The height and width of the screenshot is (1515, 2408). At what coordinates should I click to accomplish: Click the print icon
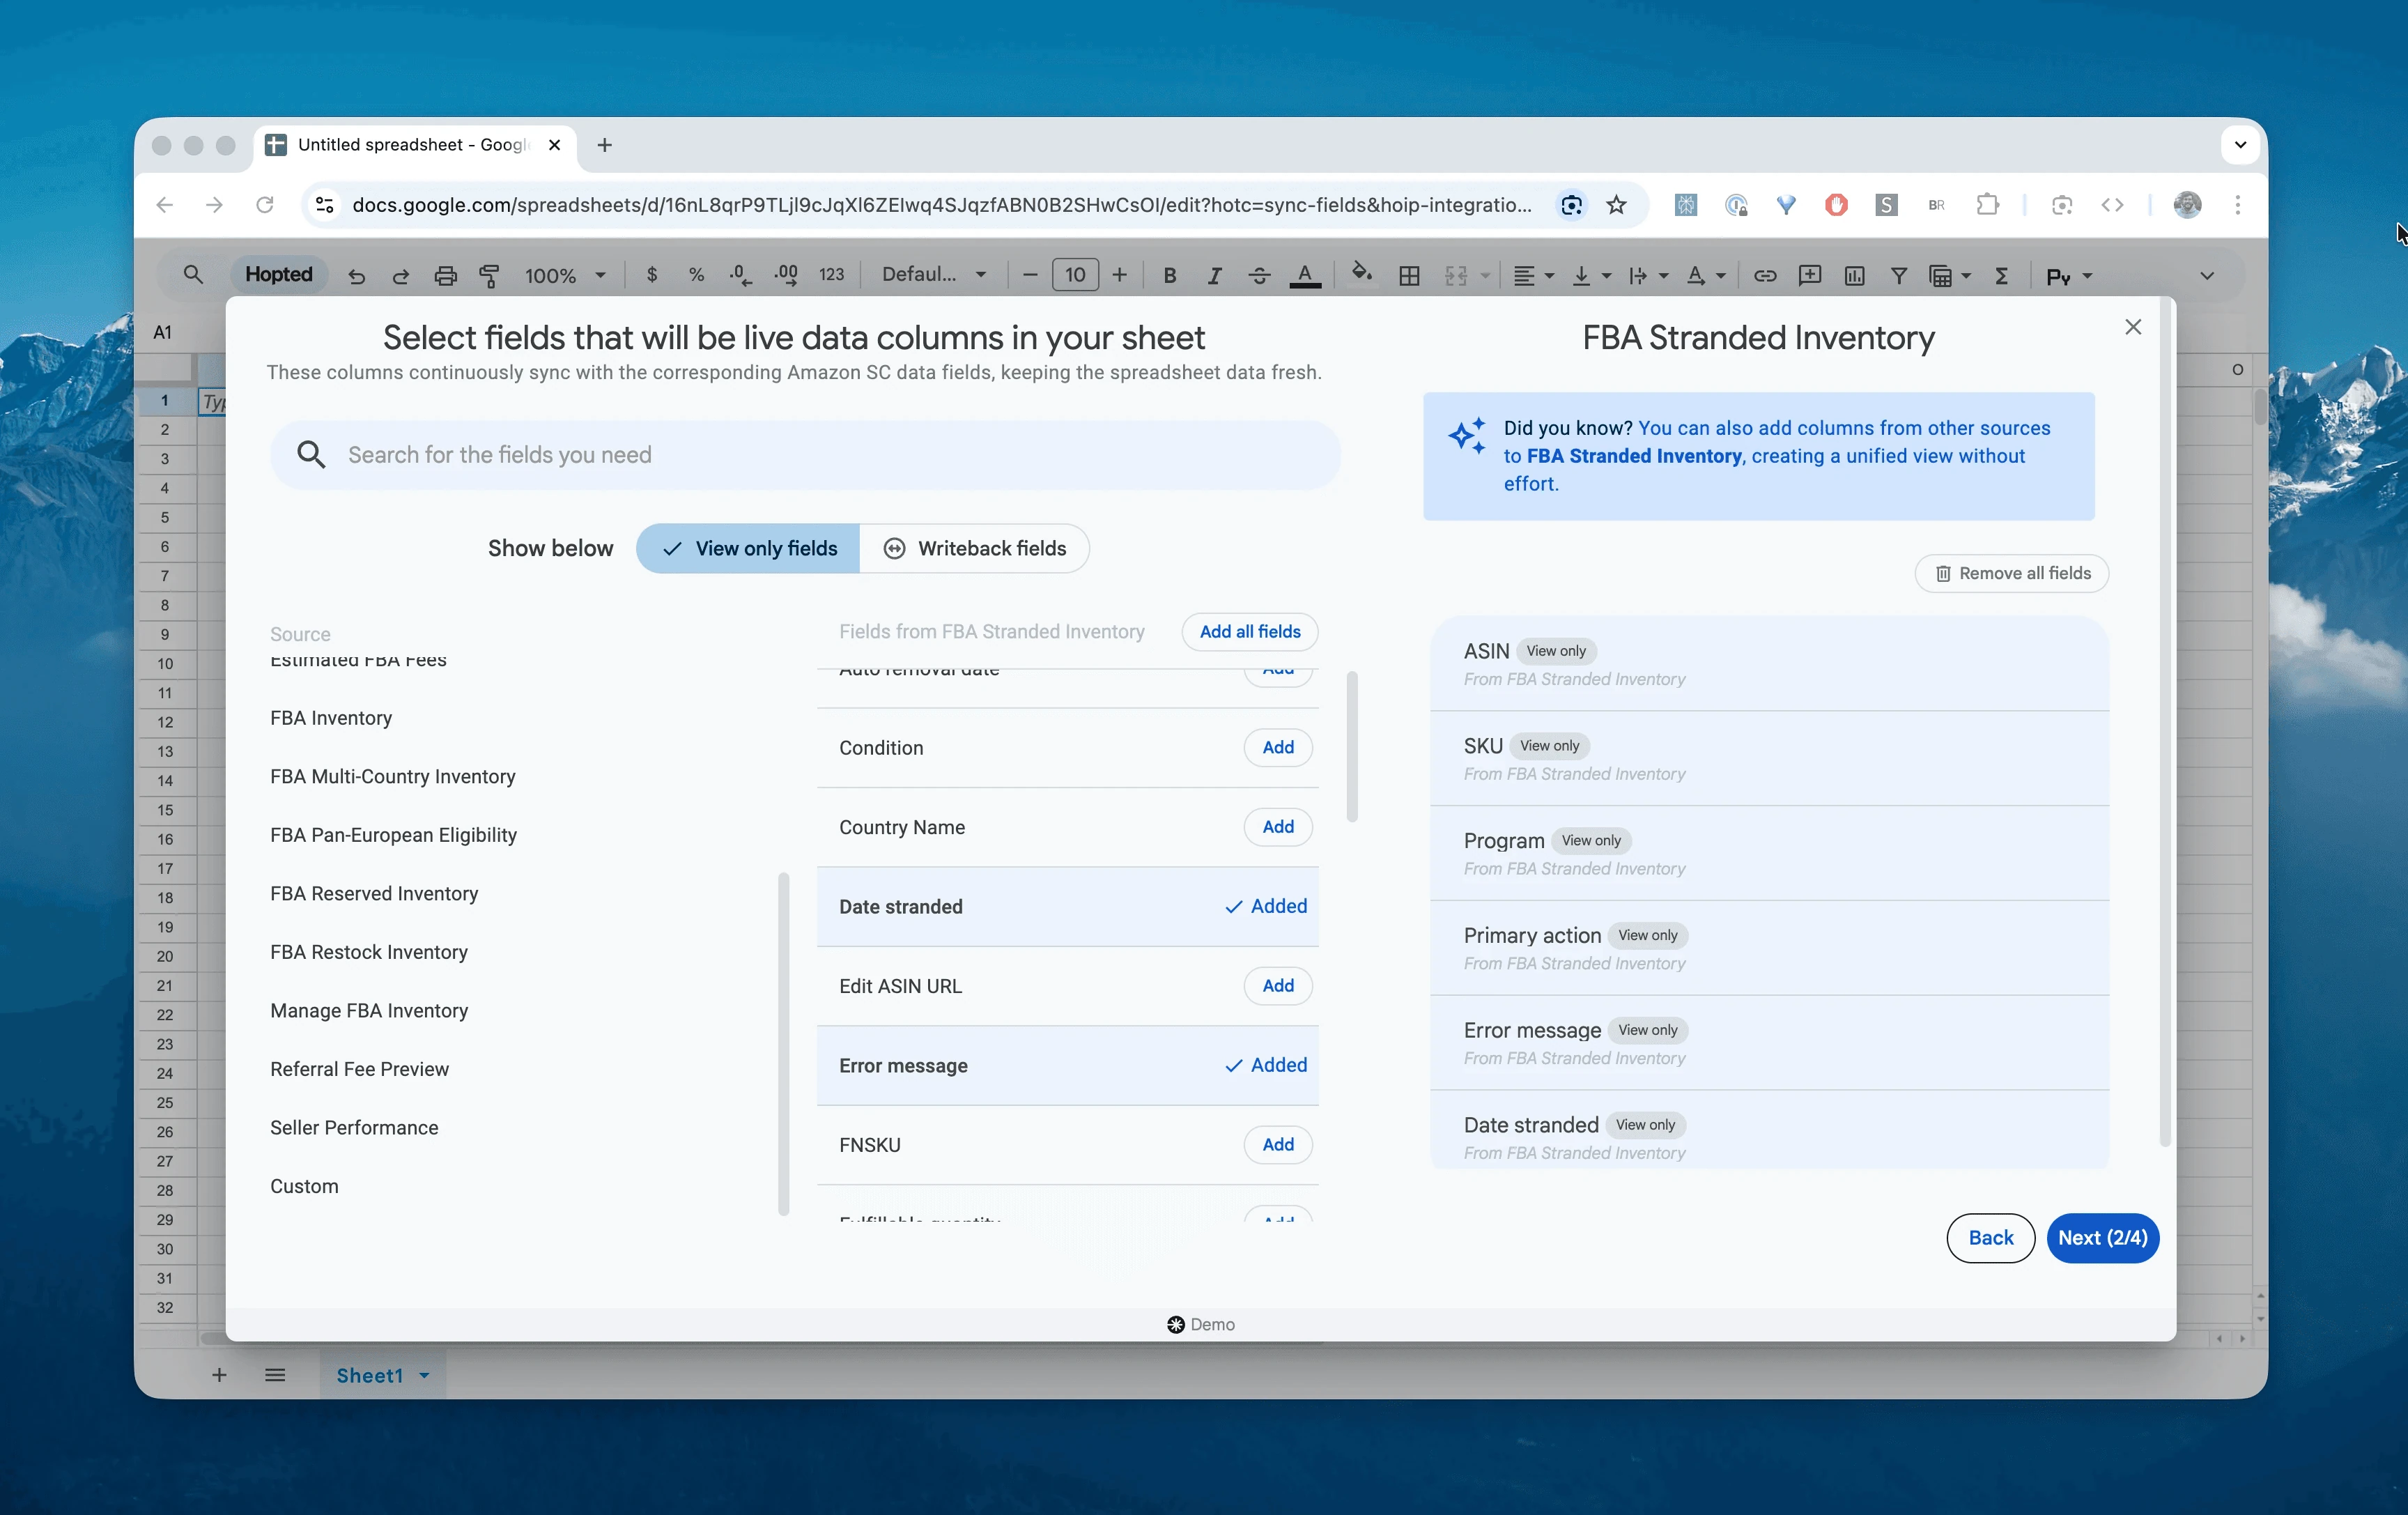tap(445, 275)
